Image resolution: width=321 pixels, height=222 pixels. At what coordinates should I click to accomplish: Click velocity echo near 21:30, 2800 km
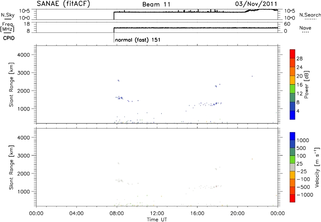pyautogui.click(x=252, y=159)
